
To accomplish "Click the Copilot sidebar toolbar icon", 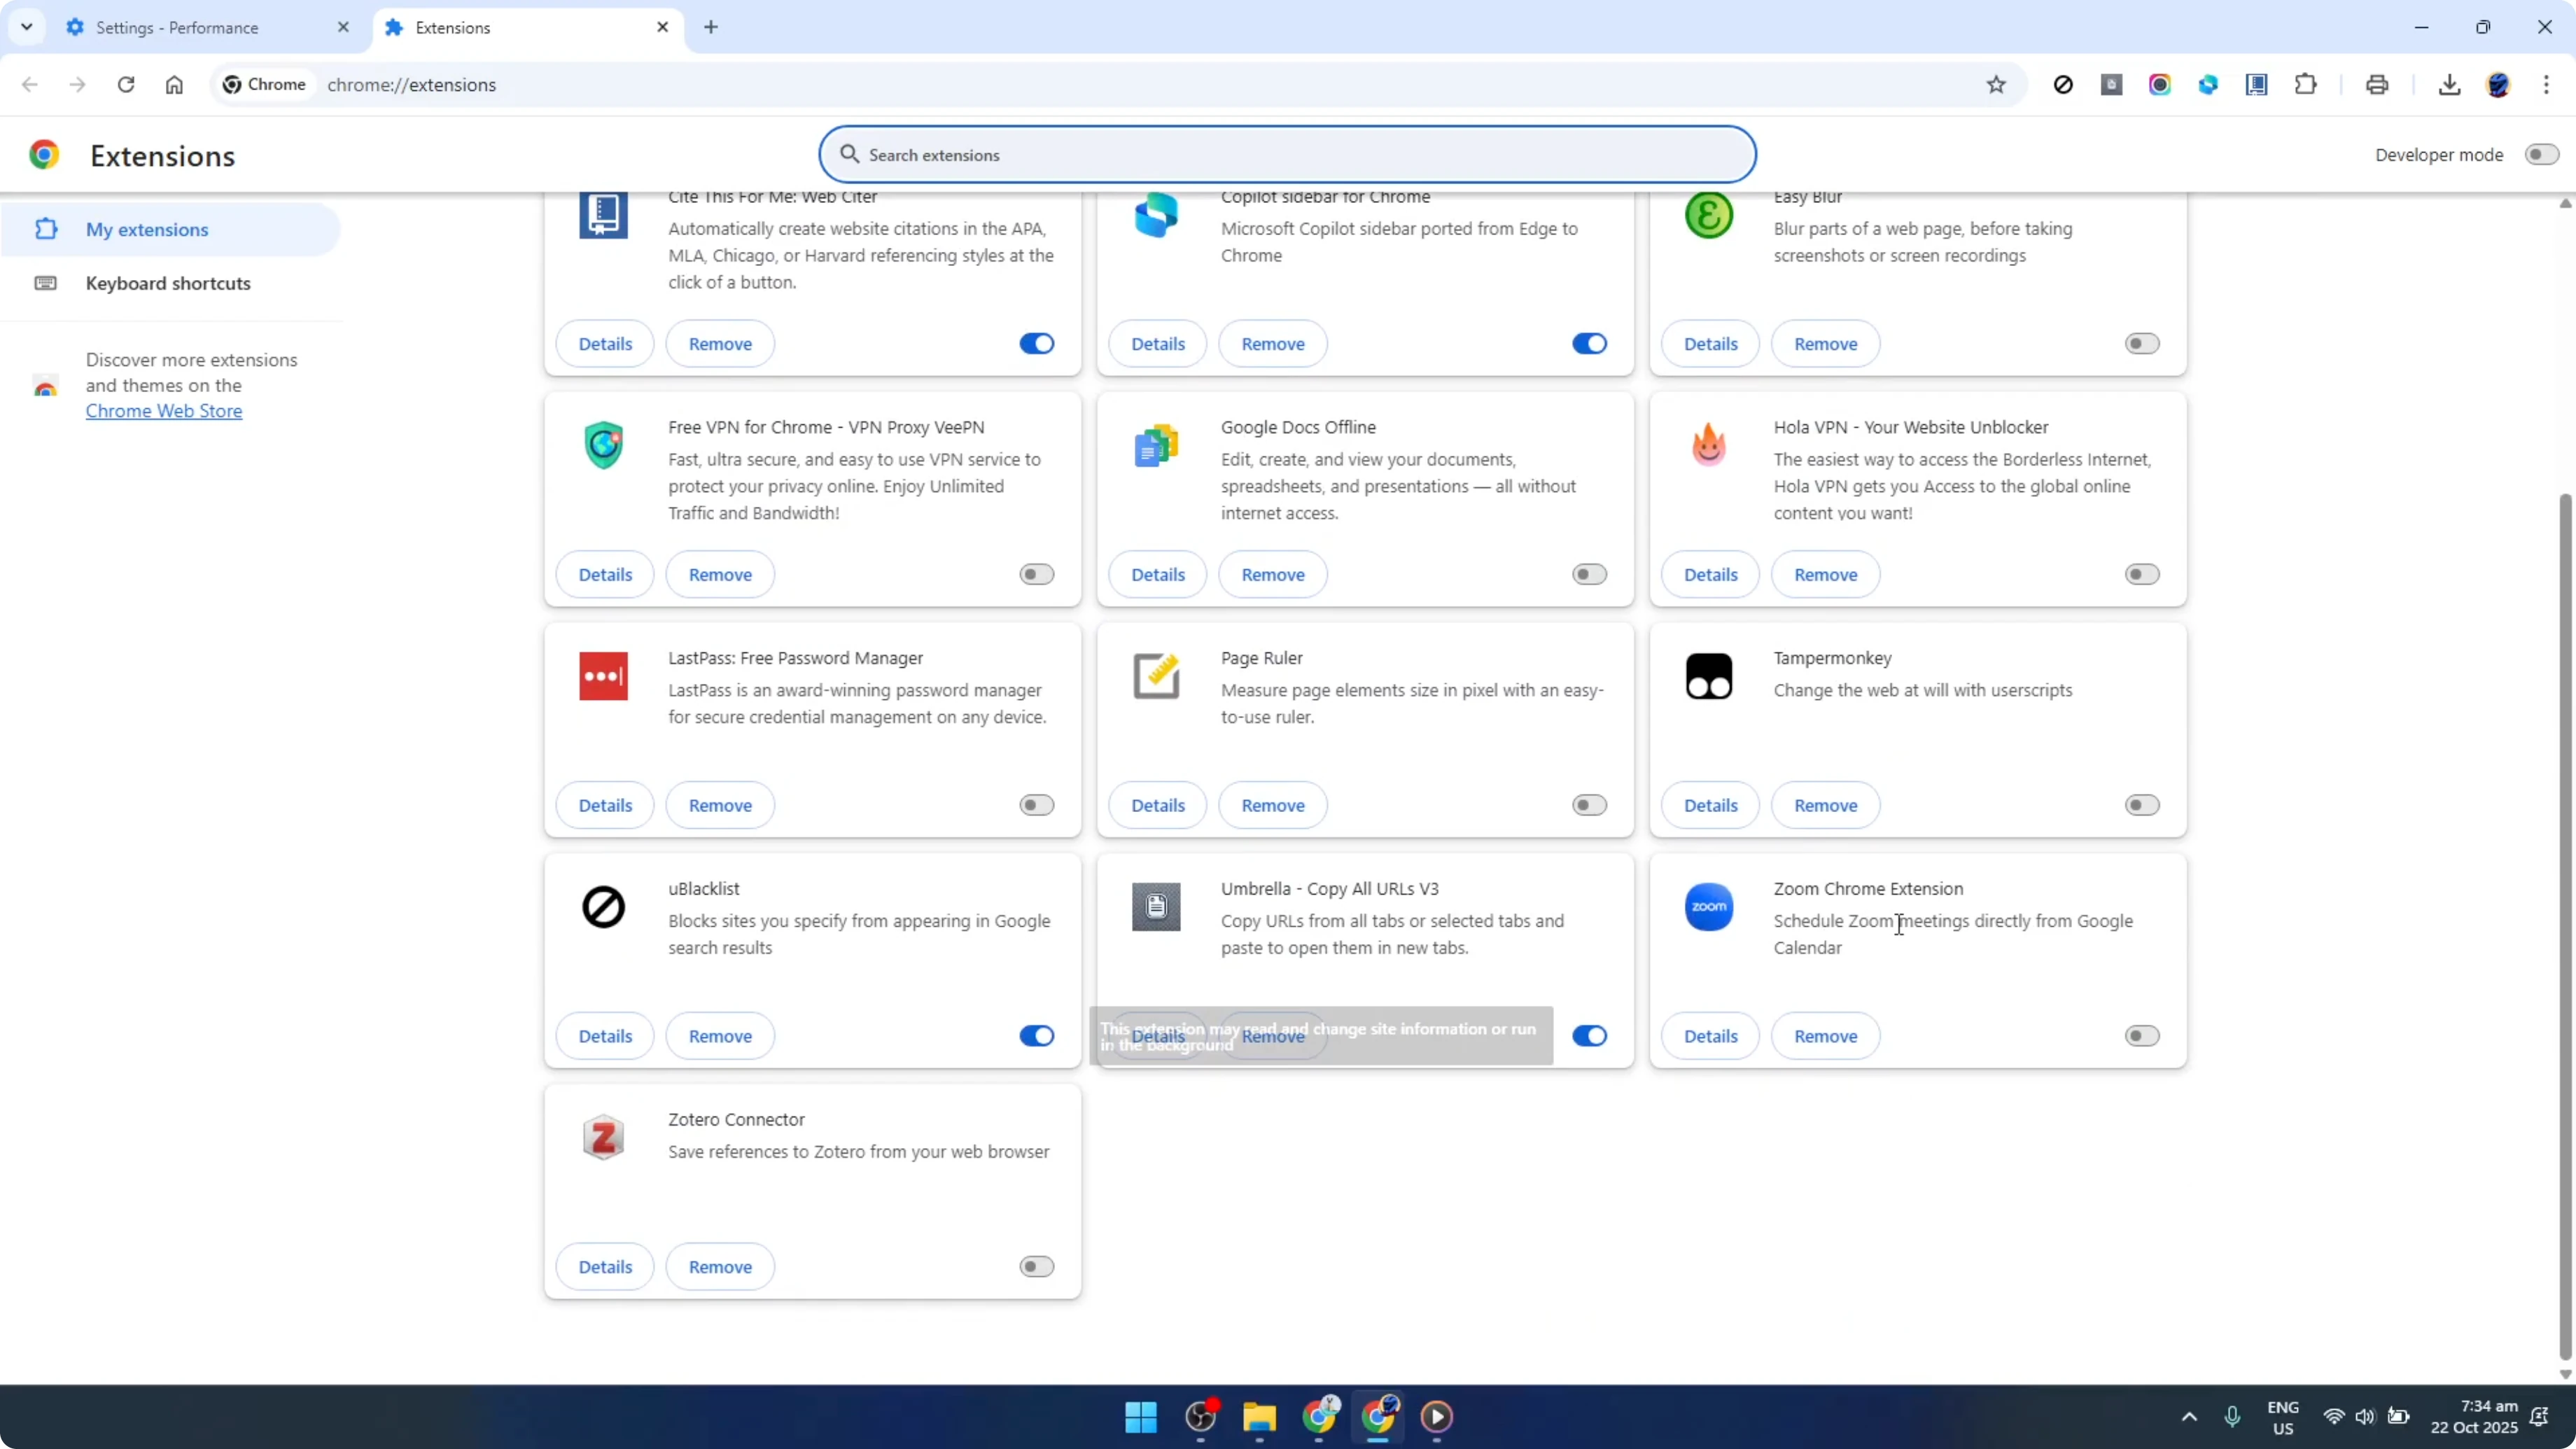I will coord(2208,85).
